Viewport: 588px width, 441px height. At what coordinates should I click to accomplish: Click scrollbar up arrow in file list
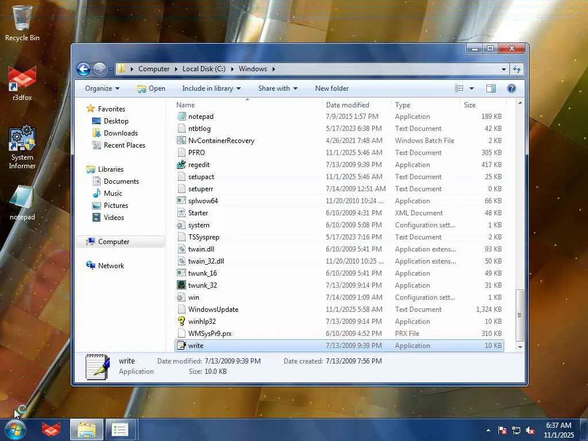coord(520,103)
